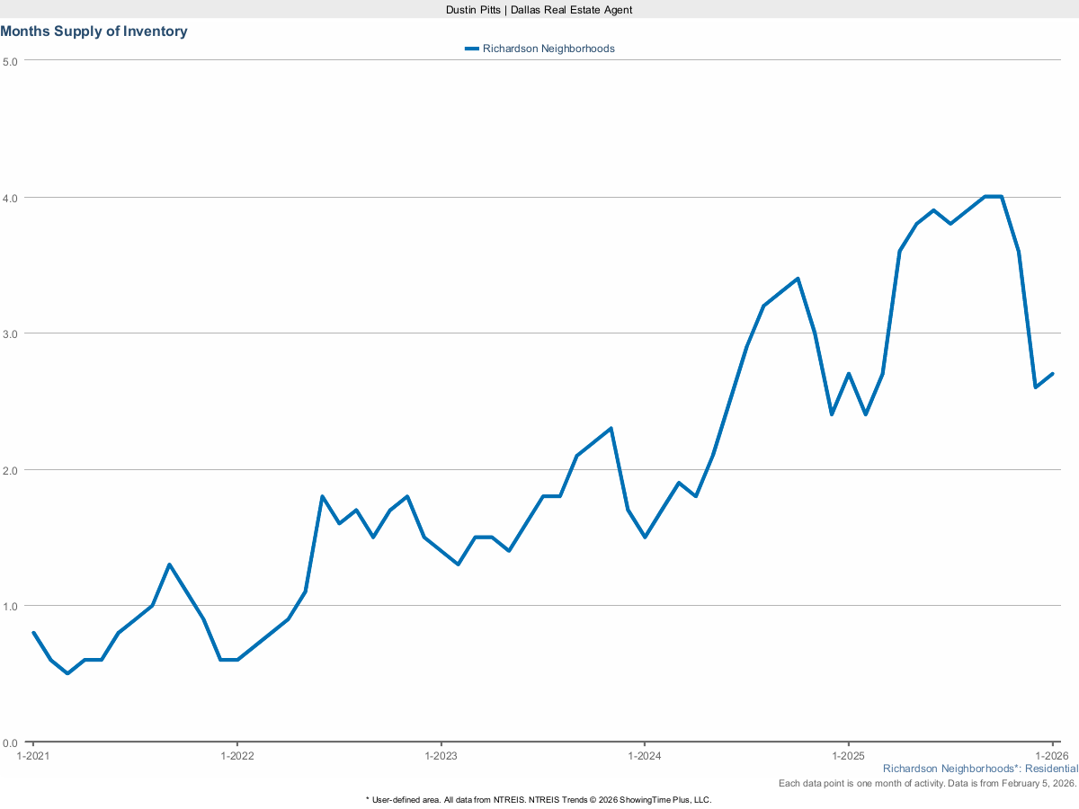Screen dimensions: 1079x809
Task: Click the final 2026 data point
Action: [x=1052, y=371]
